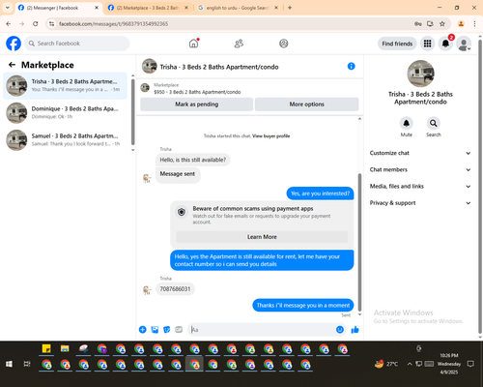
Task: Click Trisha's large profile picture in sidebar
Action: point(420,74)
